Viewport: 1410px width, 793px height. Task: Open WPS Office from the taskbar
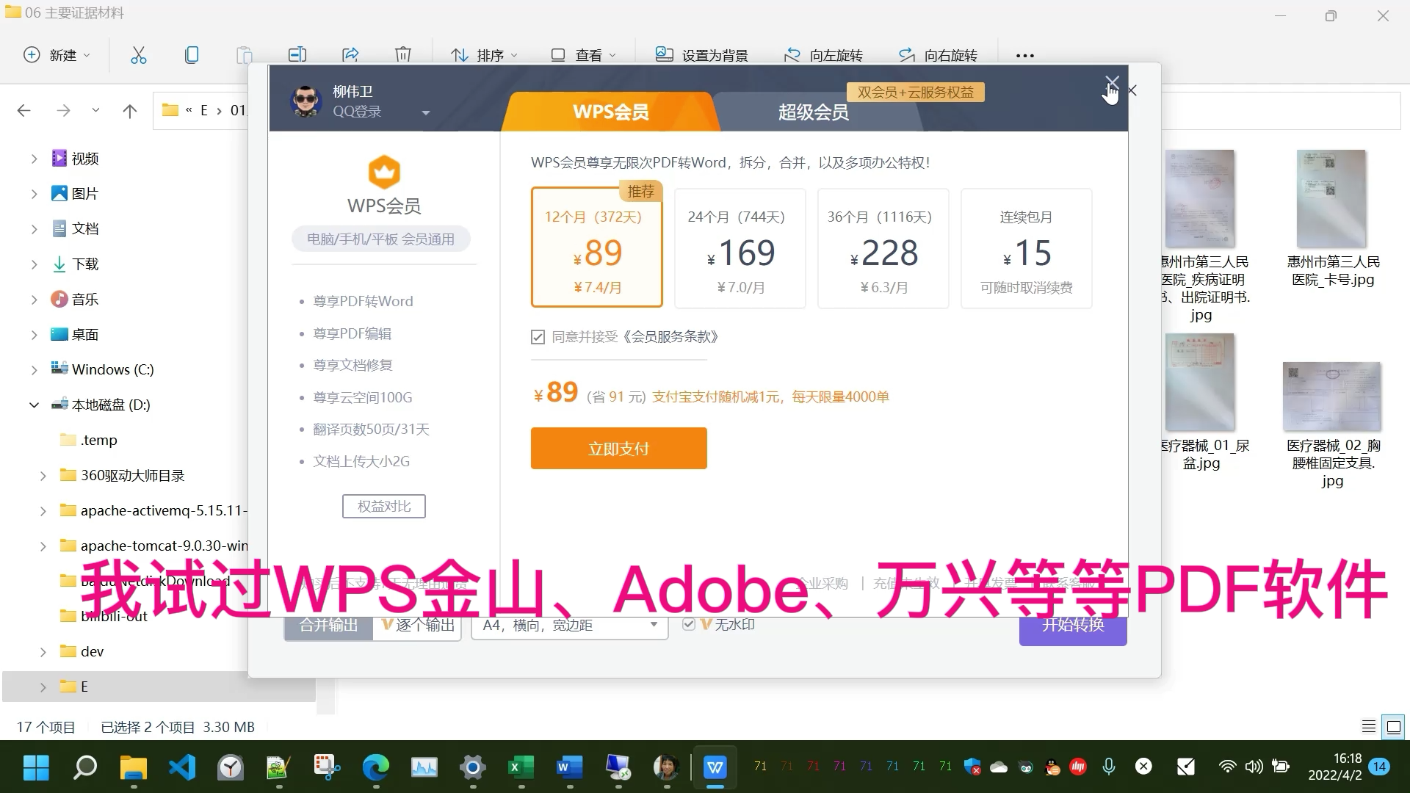[715, 768]
